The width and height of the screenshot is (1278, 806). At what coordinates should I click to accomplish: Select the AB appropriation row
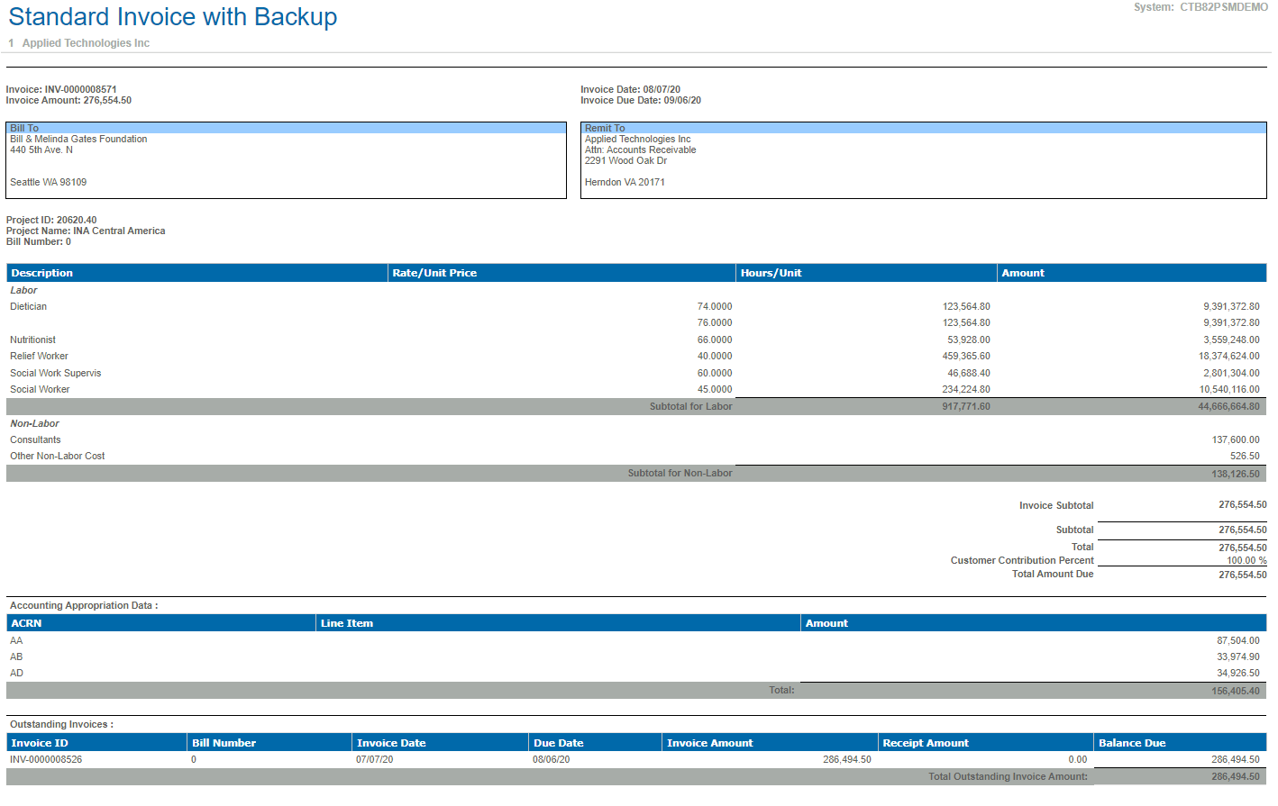click(x=16, y=657)
